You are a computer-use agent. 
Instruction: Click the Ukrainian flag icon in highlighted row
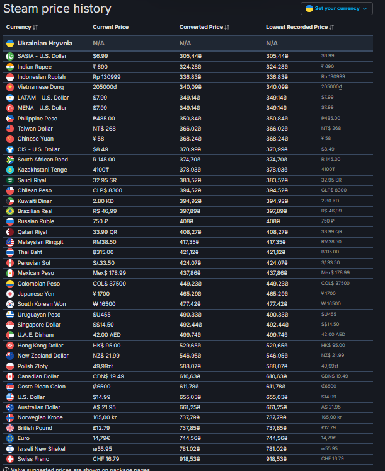click(x=10, y=44)
